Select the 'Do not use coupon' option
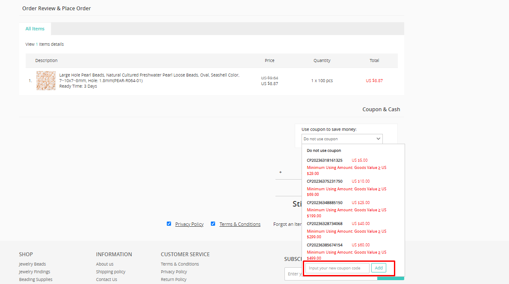Image resolution: width=509 pixels, height=284 pixels. pos(324,151)
